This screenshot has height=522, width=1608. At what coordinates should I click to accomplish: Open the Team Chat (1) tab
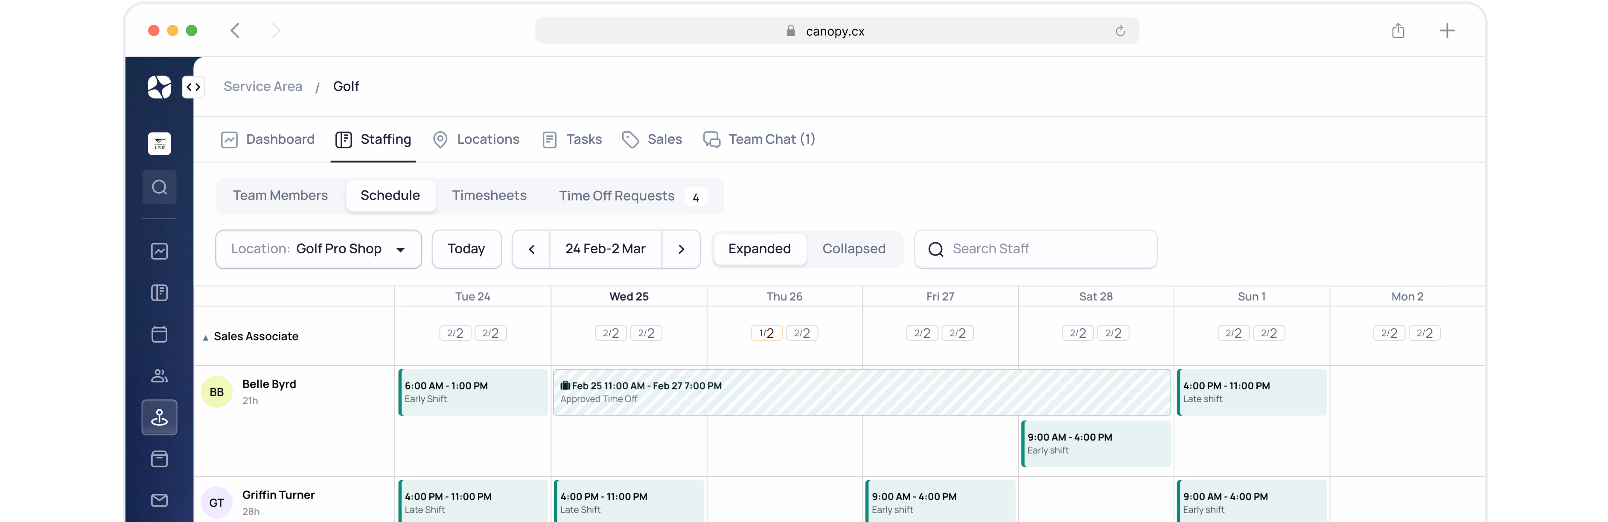tap(759, 140)
